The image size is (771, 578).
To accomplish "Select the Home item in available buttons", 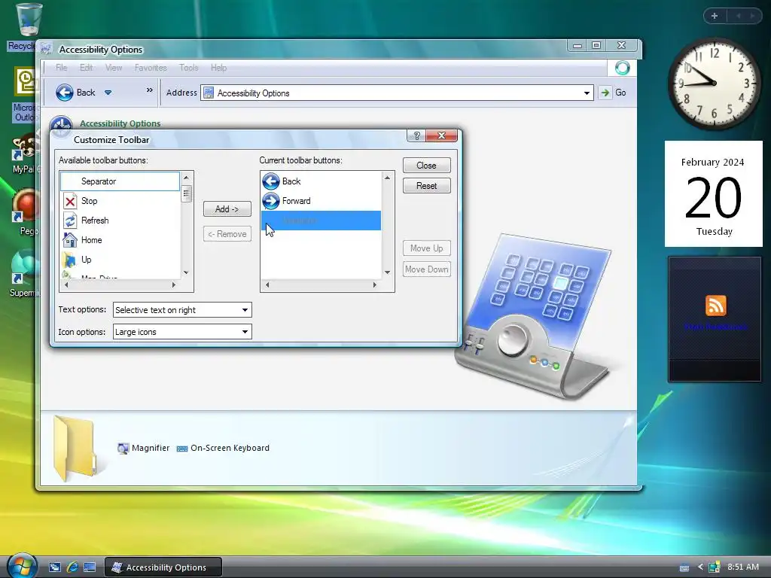I will pyautogui.click(x=120, y=240).
